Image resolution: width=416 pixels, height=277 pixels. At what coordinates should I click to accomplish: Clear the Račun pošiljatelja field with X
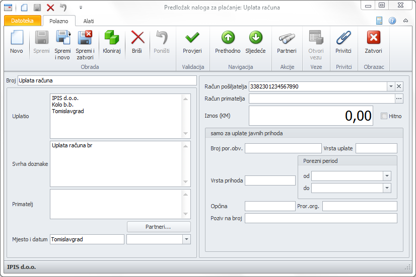(399, 86)
